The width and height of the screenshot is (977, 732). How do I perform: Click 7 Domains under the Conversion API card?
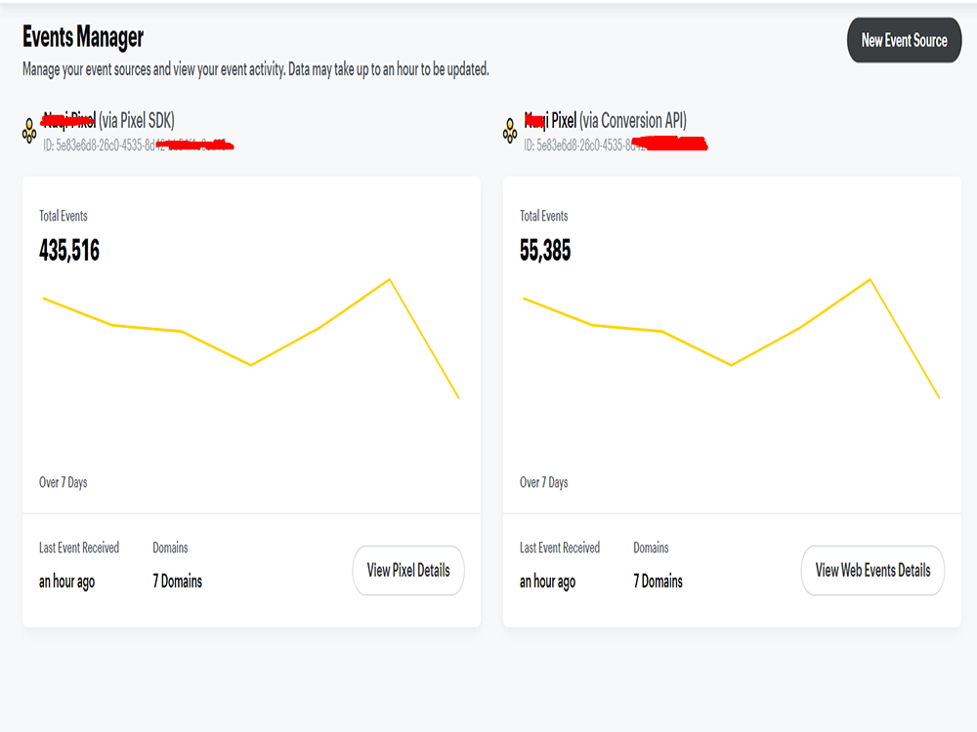pyautogui.click(x=658, y=582)
